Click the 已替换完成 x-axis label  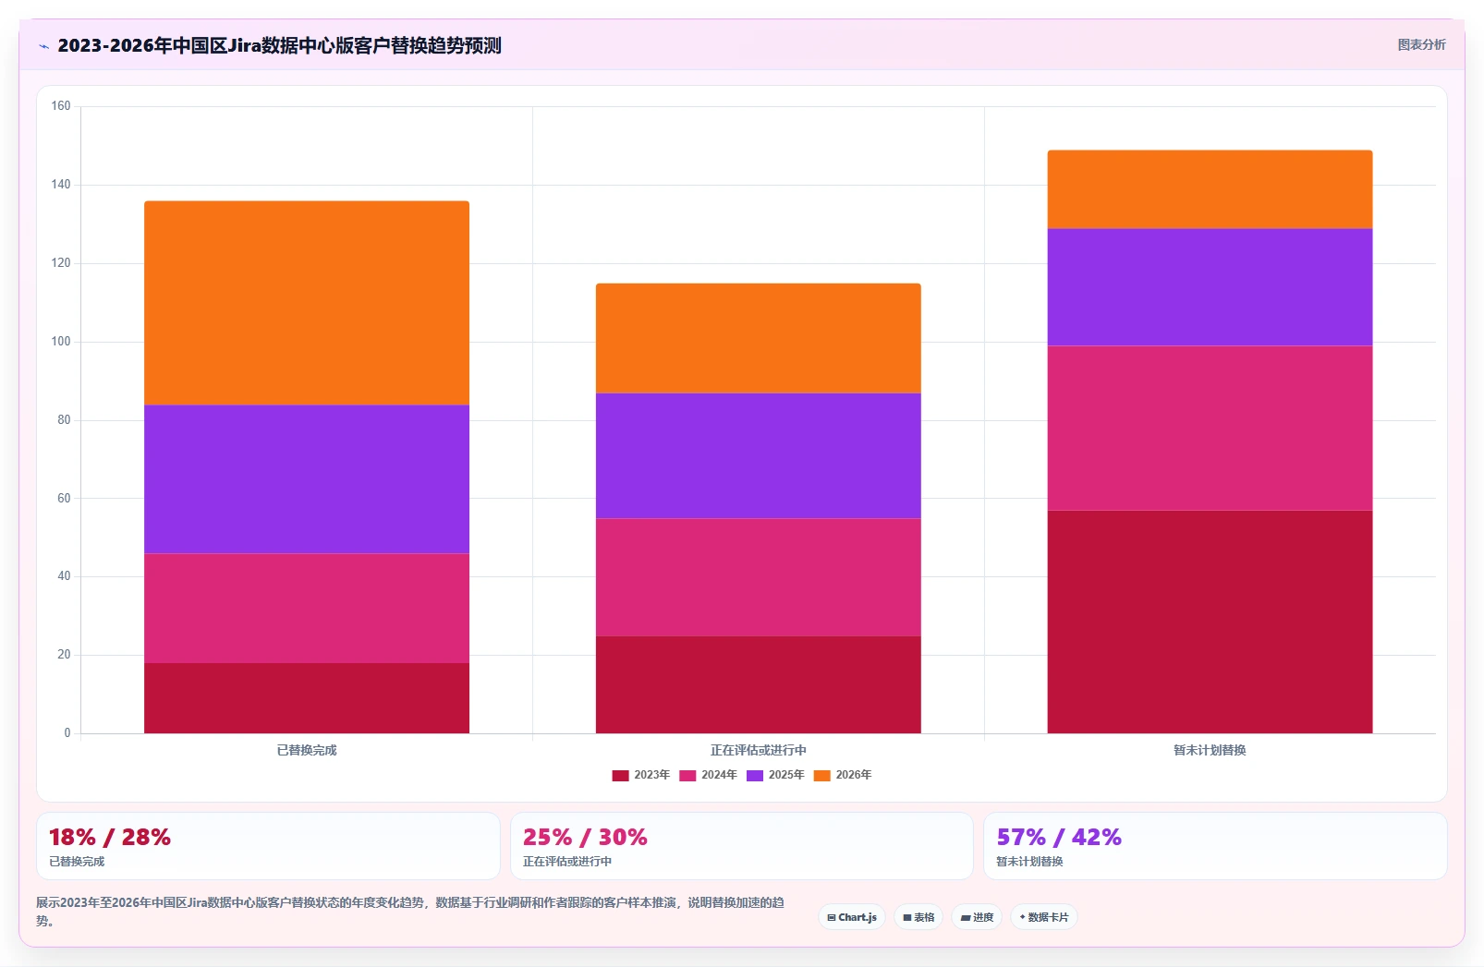(x=307, y=750)
